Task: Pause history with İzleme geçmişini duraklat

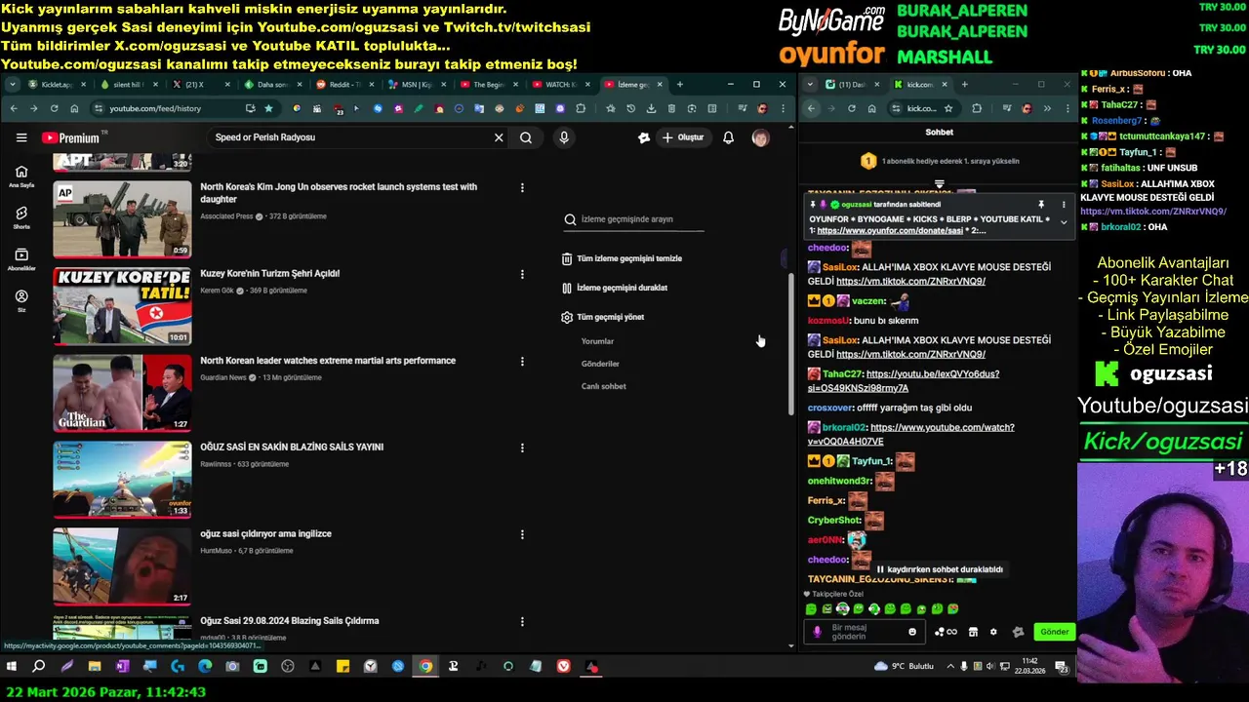Action: (614, 288)
